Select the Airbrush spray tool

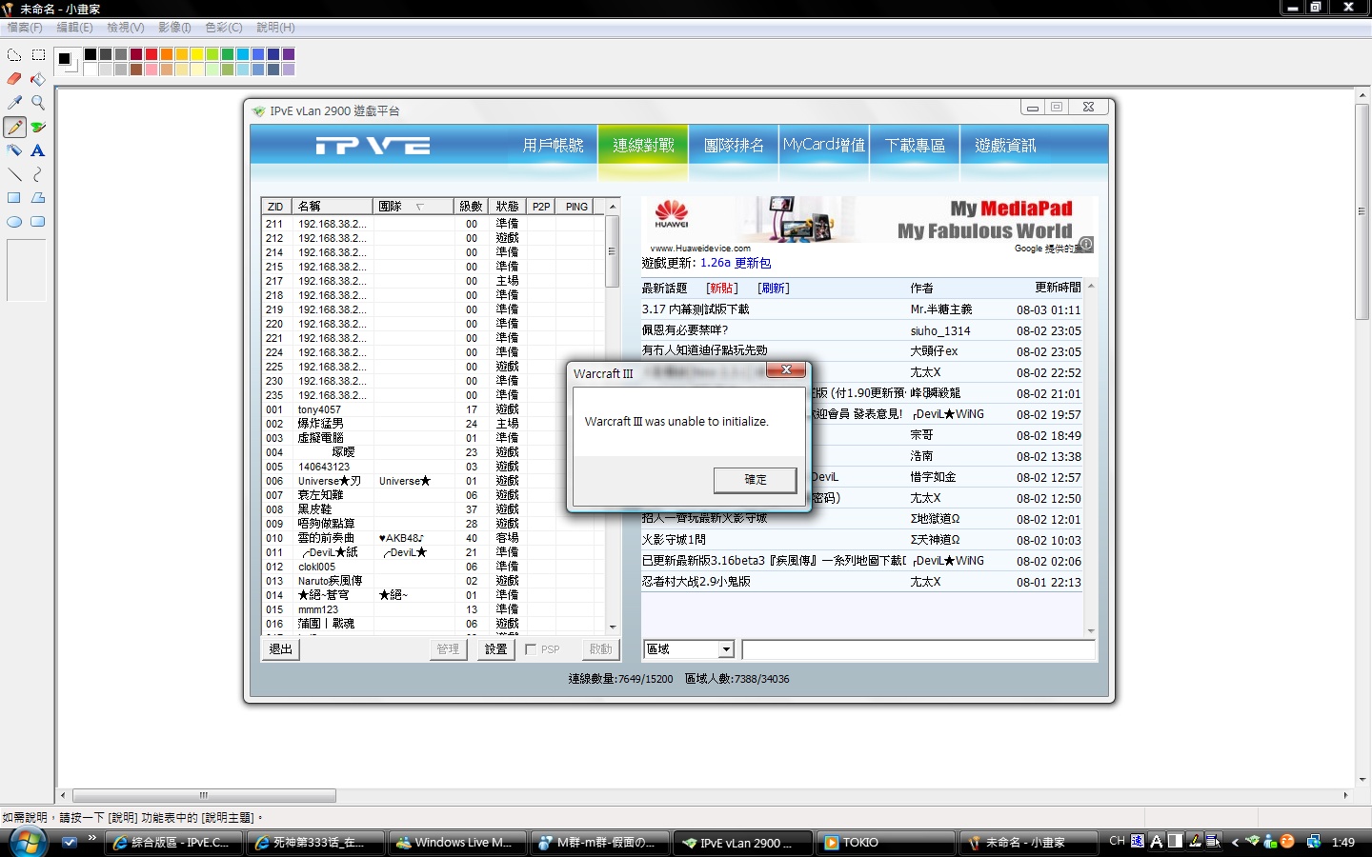click(14, 150)
